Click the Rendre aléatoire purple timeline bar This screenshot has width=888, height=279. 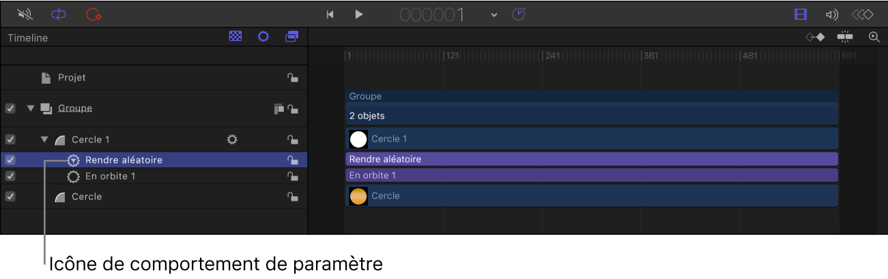click(x=591, y=159)
